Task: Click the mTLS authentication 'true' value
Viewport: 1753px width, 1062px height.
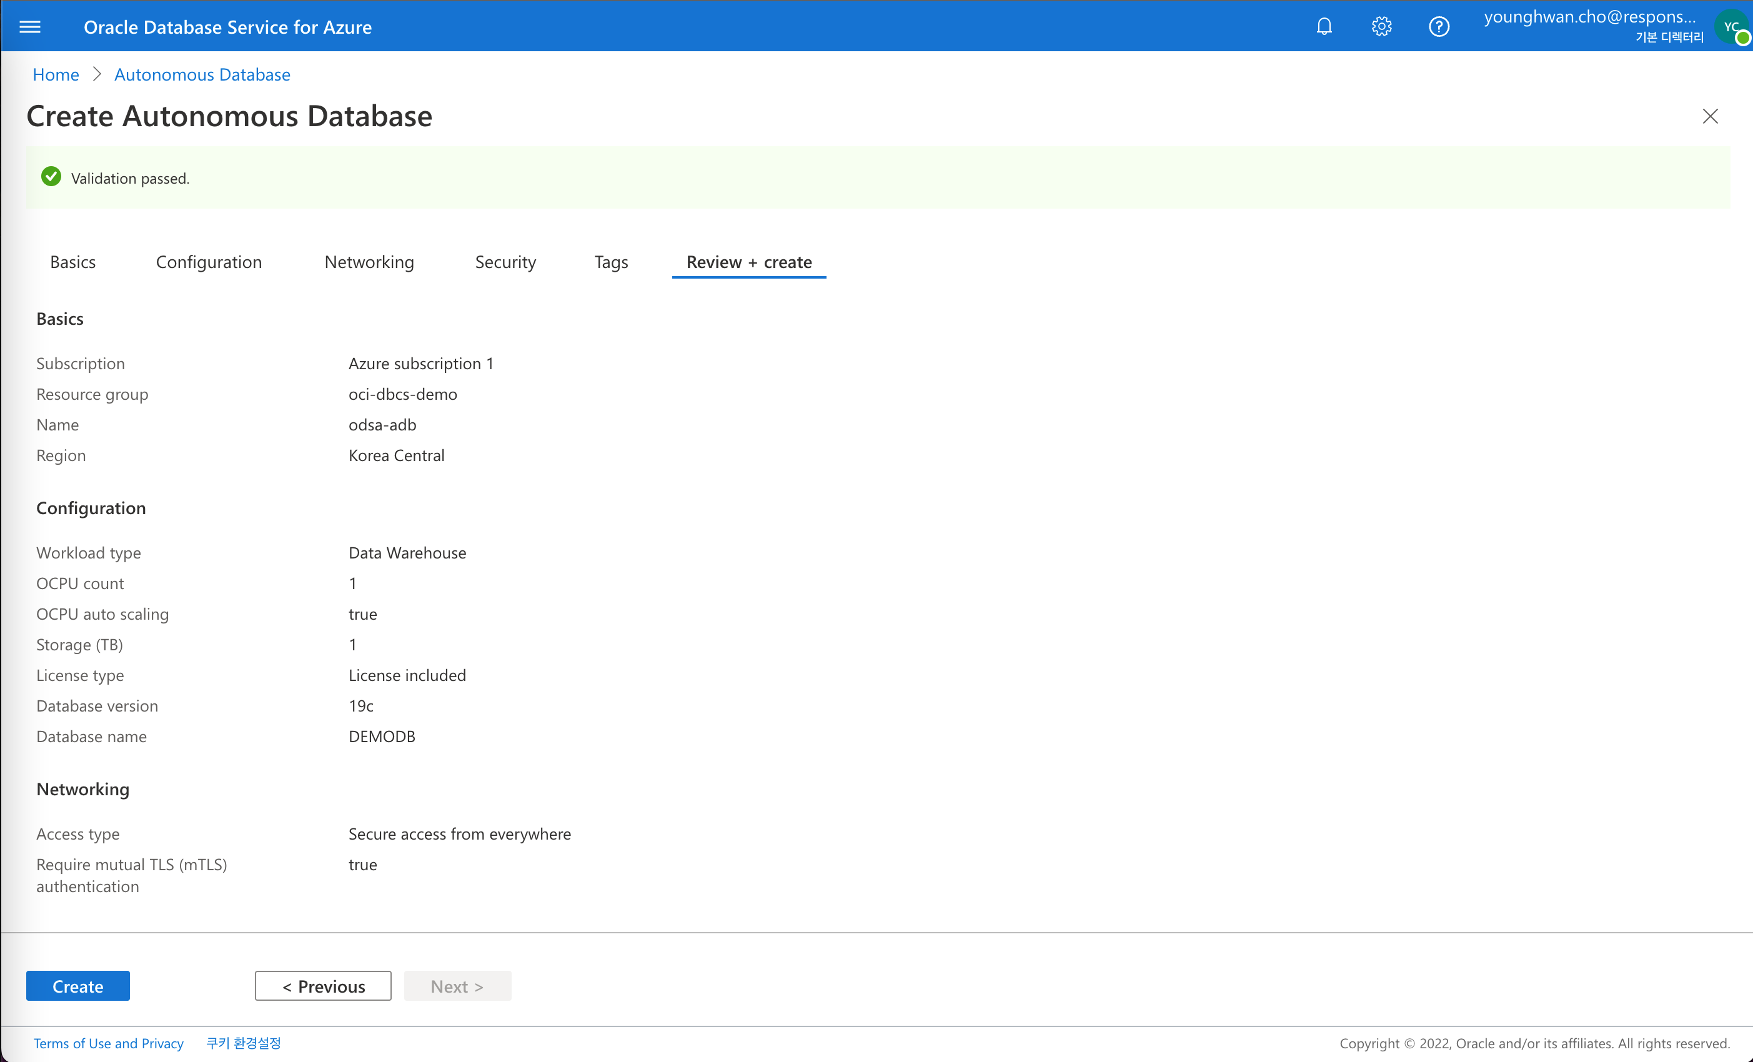Action: [362, 864]
